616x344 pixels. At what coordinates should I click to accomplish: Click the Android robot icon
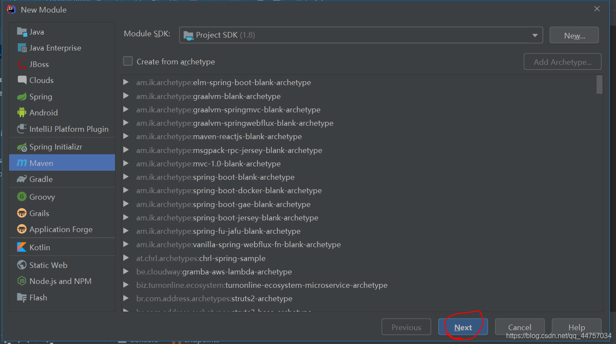pyautogui.click(x=22, y=112)
